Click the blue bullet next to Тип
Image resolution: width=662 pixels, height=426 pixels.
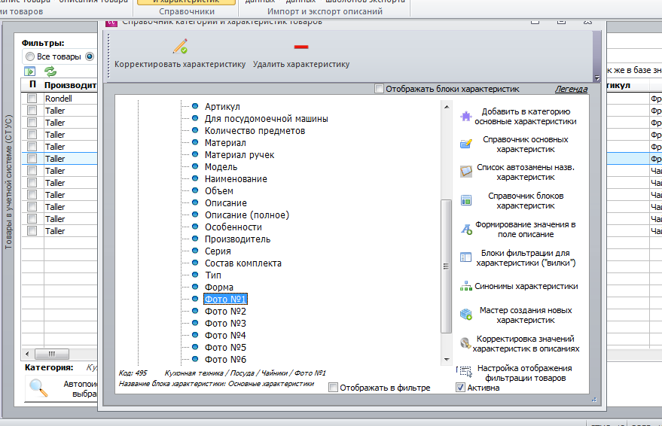point(195,275)
